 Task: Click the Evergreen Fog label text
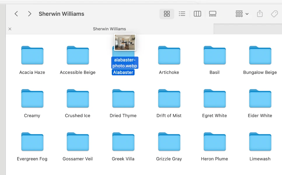point(32,159)
